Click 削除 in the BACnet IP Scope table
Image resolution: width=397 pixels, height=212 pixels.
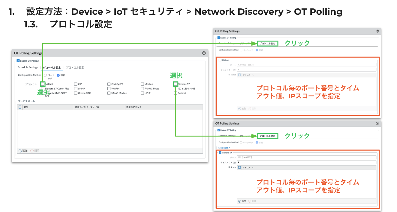[x=252, y=109]
